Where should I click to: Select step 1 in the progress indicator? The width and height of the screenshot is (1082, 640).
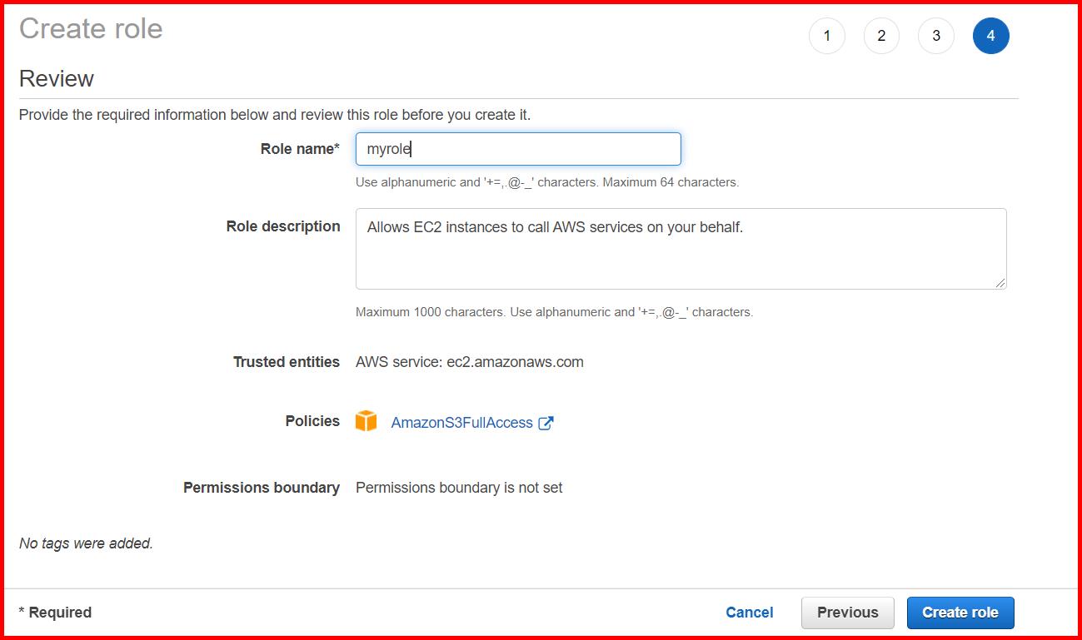pos(826,36)
